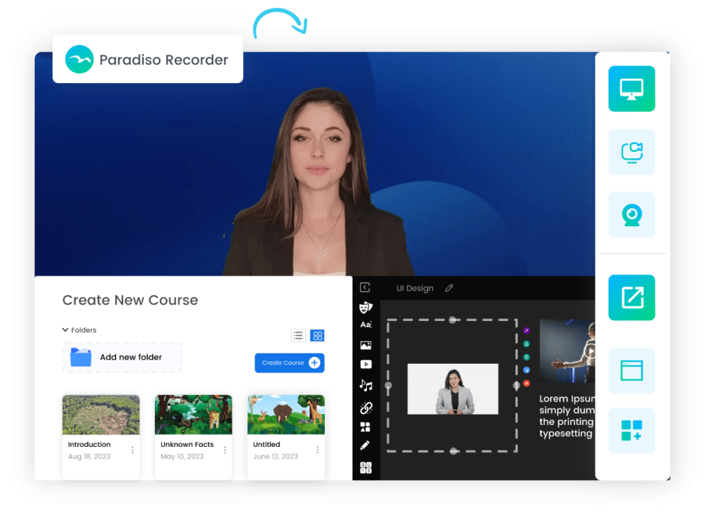
Task: Click the Lorem Ipsum text block
Action: click(x=567, y=416)
